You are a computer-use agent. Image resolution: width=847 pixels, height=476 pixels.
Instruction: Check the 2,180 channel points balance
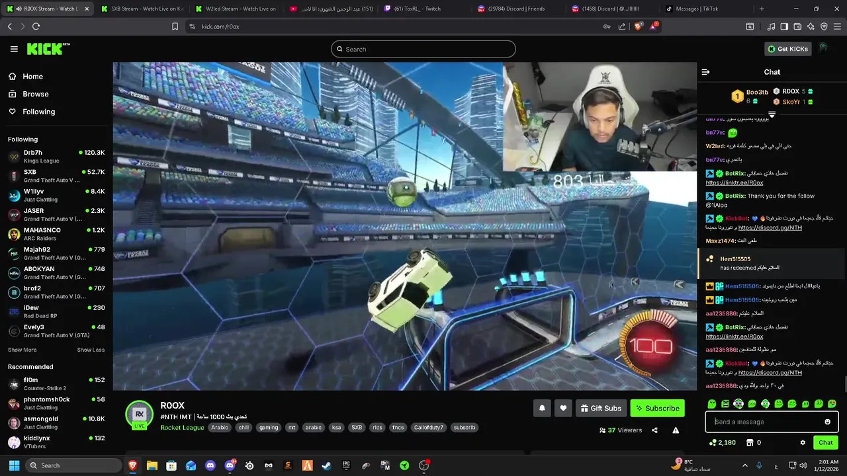coord(722,443)
